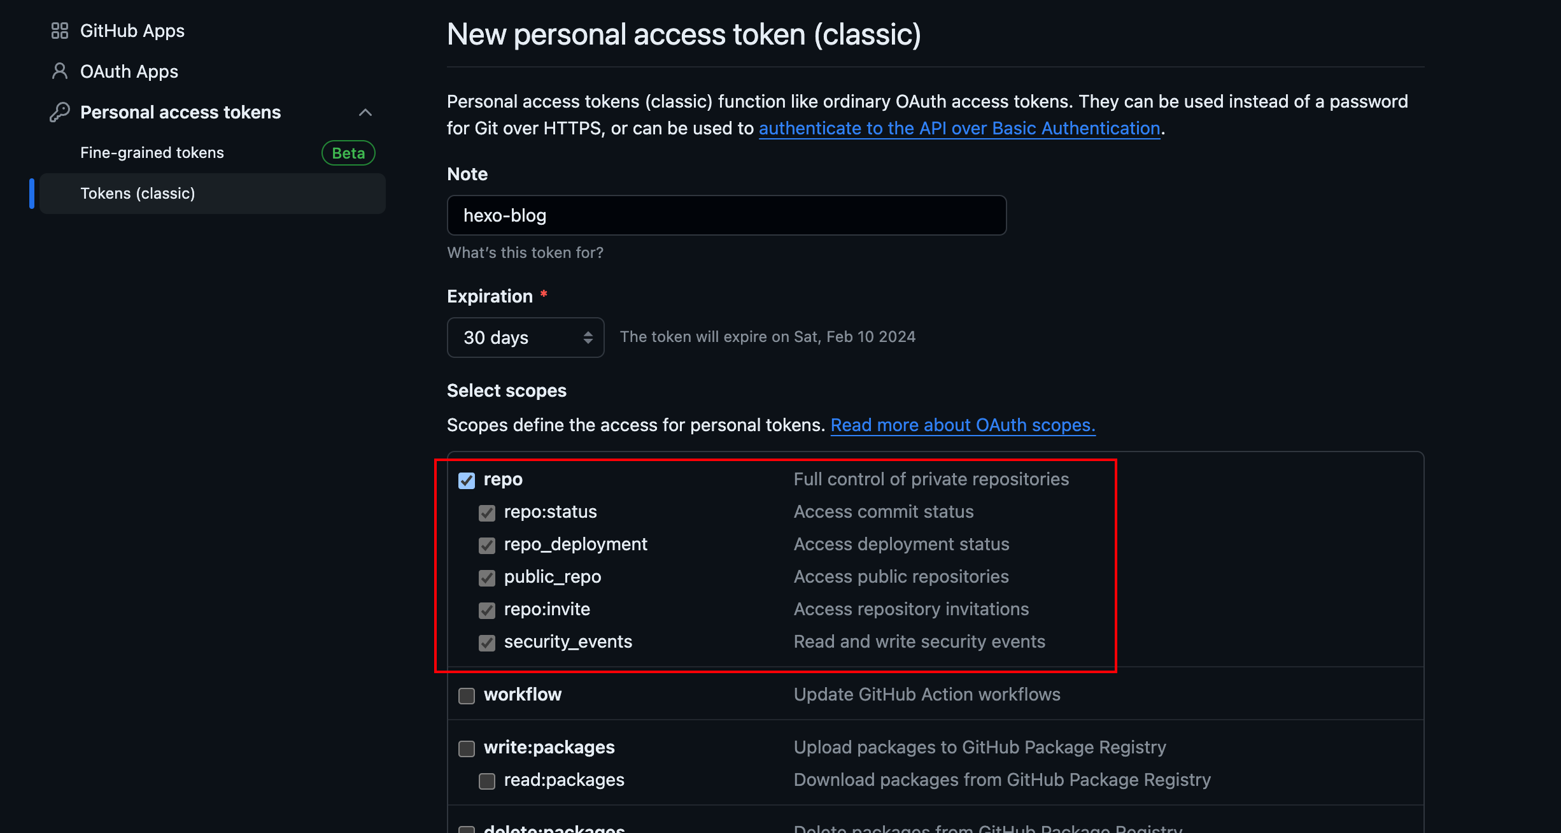Click the Personal access tokens key icon
Image resolution: width=1561 pixels, height=833 pixels.
pos(60,111)
